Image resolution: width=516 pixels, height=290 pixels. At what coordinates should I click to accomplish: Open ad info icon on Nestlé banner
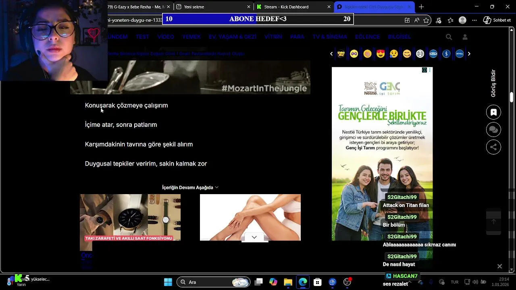(x=424, y=70)
